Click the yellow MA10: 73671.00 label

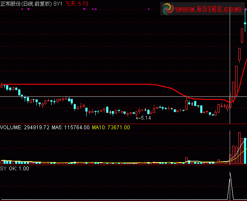point(111,127)
